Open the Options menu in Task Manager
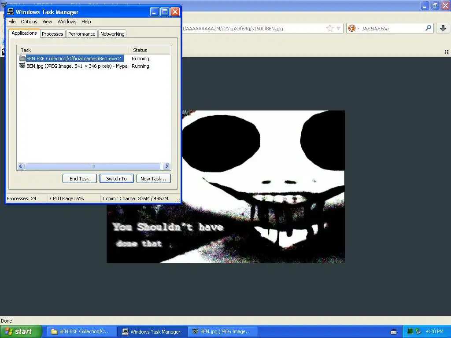Screen dimensions: 451x338 pos(29,22)
